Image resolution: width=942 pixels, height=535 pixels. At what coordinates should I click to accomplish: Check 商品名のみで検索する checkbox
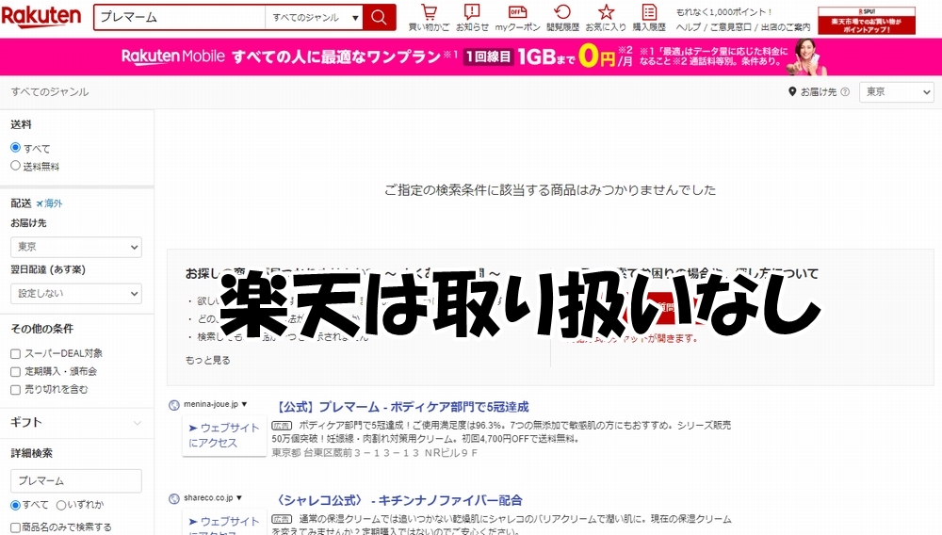pyautogui.click(x=16, y=527)
